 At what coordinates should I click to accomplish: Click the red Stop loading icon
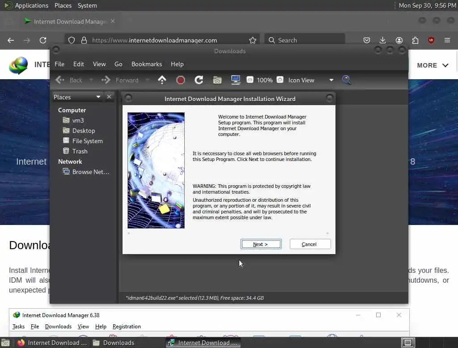(x=181, y=80)
